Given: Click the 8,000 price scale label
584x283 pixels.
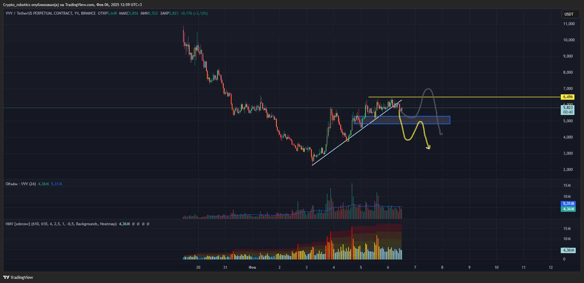Looking at the screenshot, I should [x=568, y=72].
